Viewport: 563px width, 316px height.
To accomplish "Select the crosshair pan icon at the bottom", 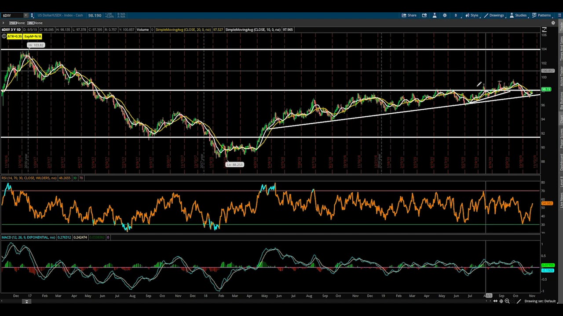I will coord(501,301).
